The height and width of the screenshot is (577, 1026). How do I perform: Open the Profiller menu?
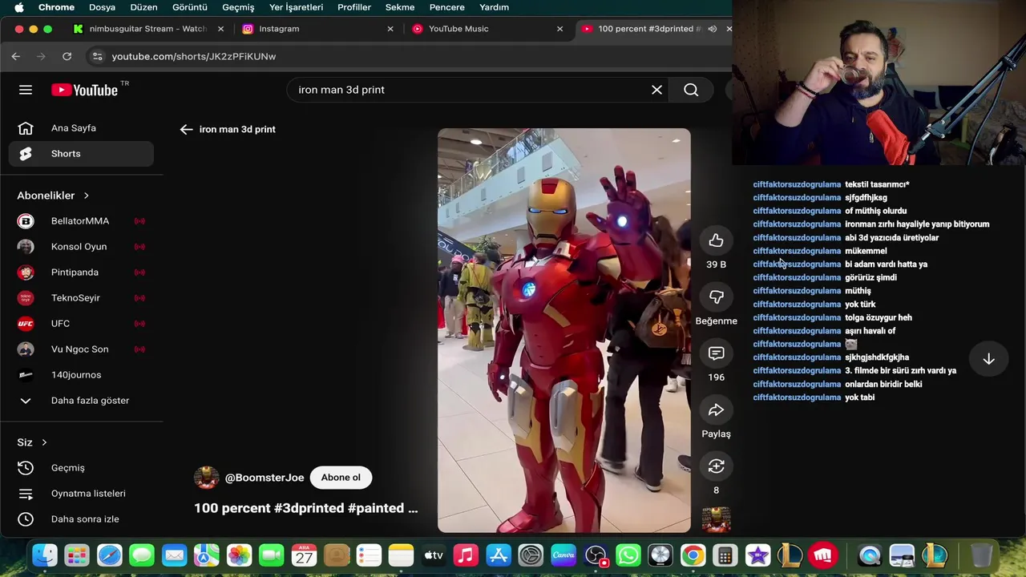click(x=354, y=7)
